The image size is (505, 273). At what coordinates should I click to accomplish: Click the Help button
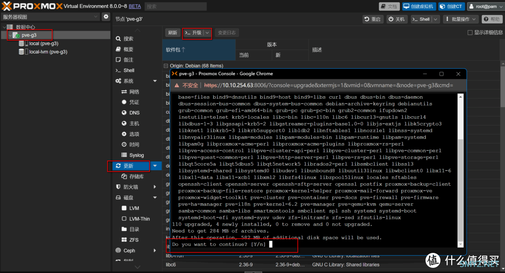492,19
